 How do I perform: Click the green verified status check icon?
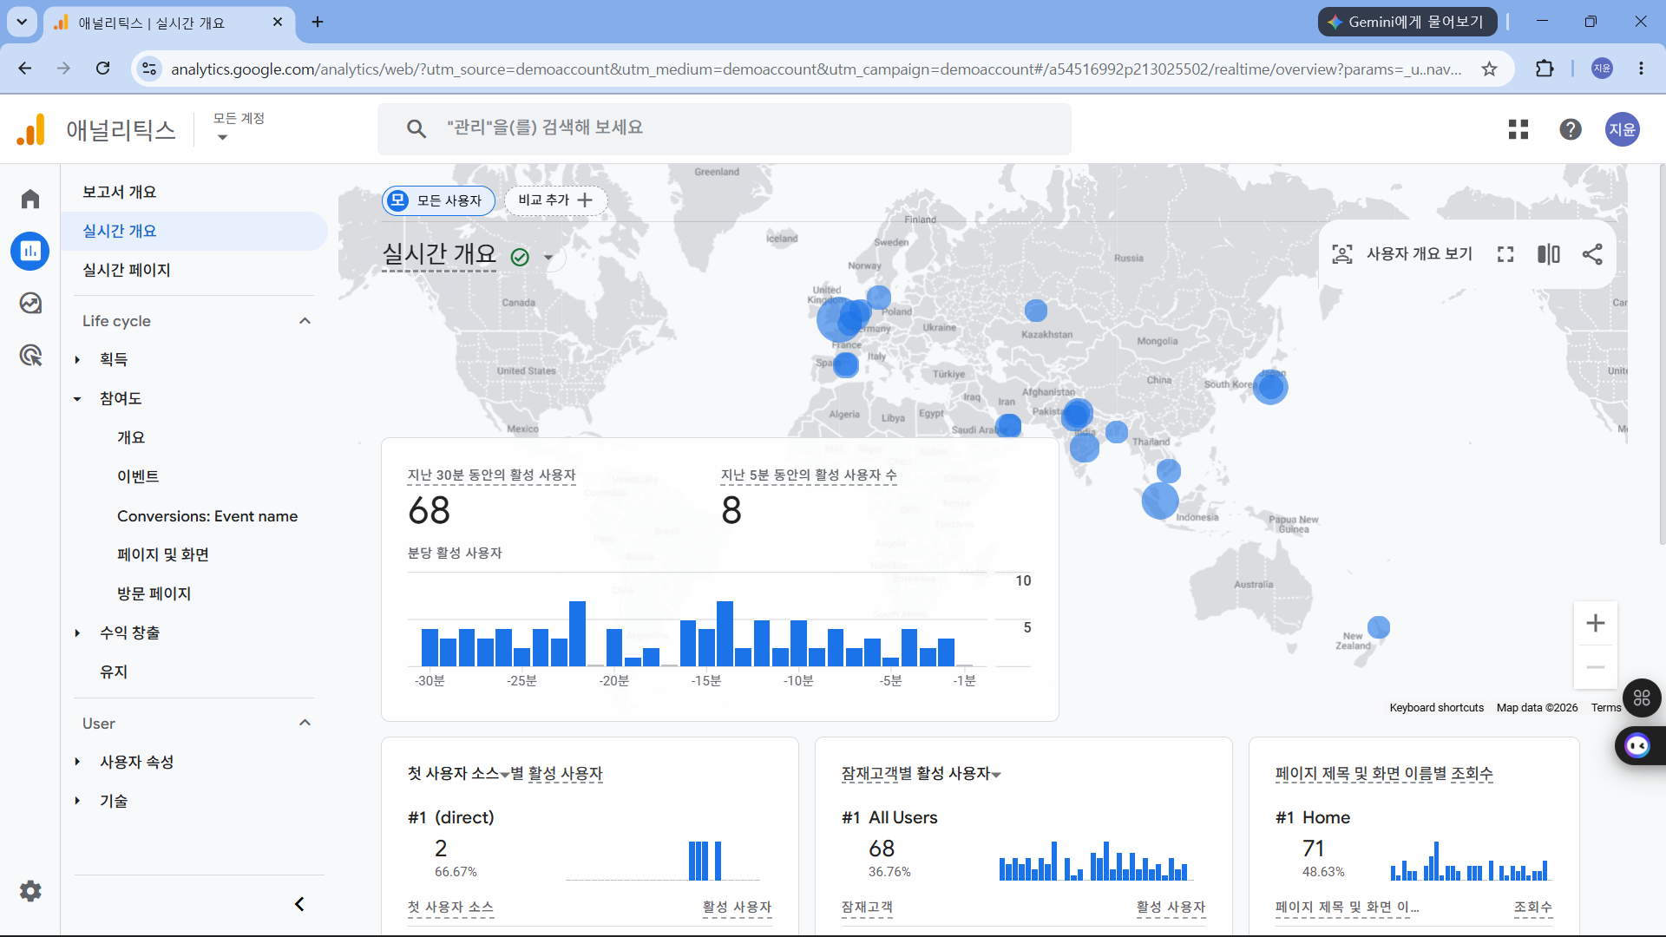520,257
